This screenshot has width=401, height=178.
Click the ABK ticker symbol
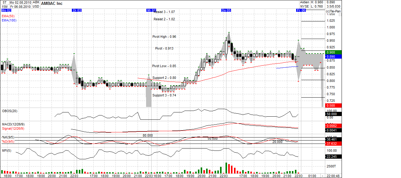[36, 2]
